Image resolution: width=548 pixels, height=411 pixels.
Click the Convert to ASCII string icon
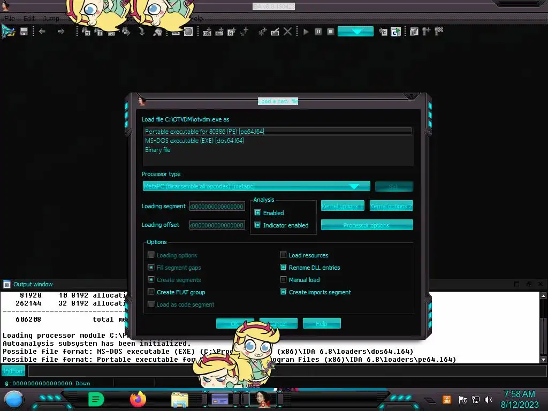tap(231, 32)
